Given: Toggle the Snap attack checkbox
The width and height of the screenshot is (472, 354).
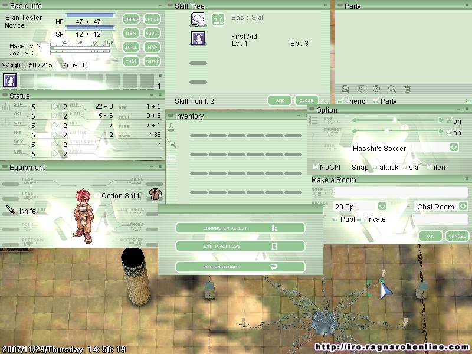Looking at the screenshot, I should [375, 168].
